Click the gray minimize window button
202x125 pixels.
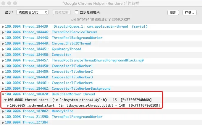tap(9, 3)
